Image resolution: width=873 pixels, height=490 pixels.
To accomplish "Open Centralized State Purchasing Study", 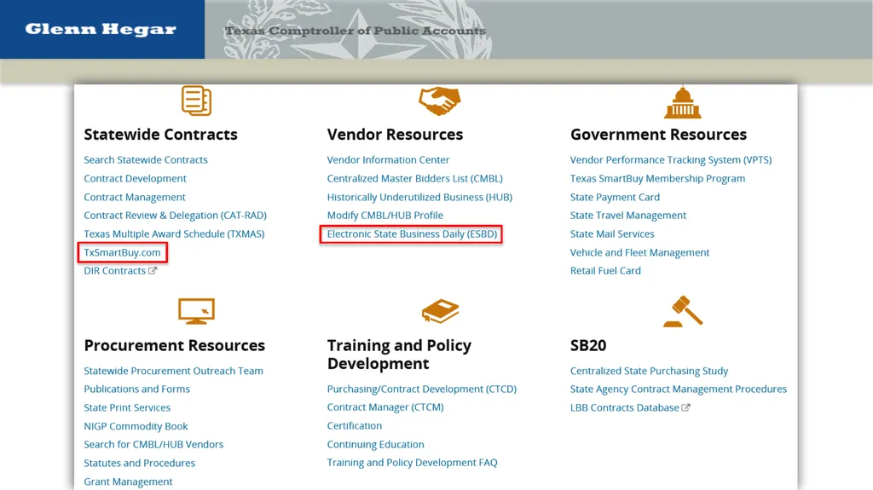I will 649,371.
